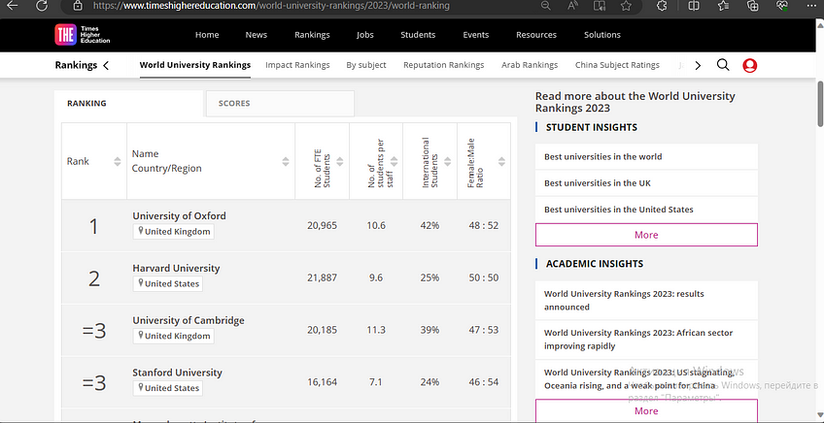Click the browser essentials heart icon
The image size is (824, 423).
pyautogui.click(x=782, y=5)
